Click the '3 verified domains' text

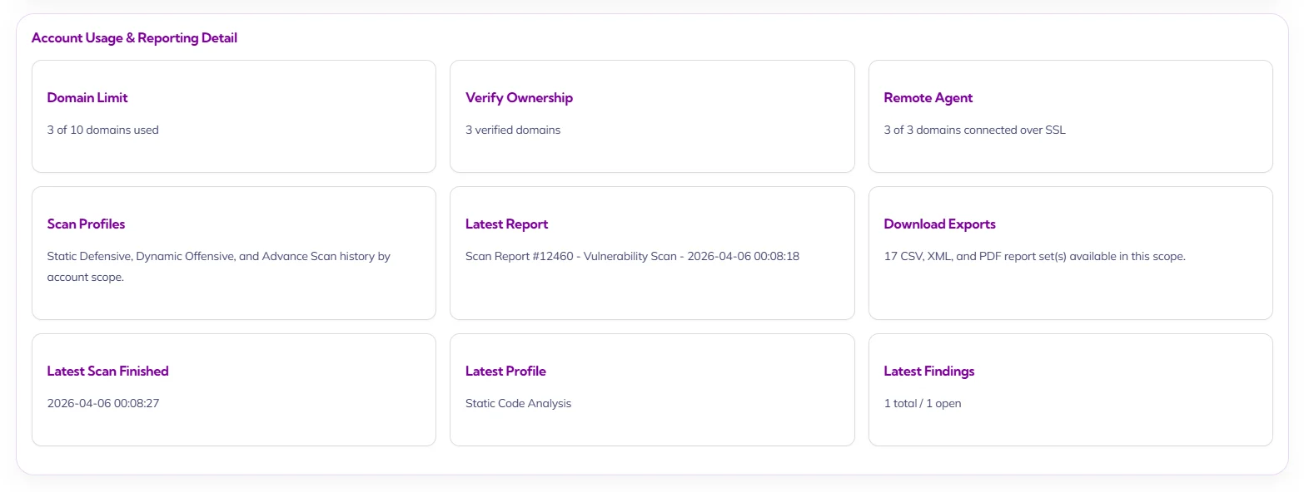[513, 130]
